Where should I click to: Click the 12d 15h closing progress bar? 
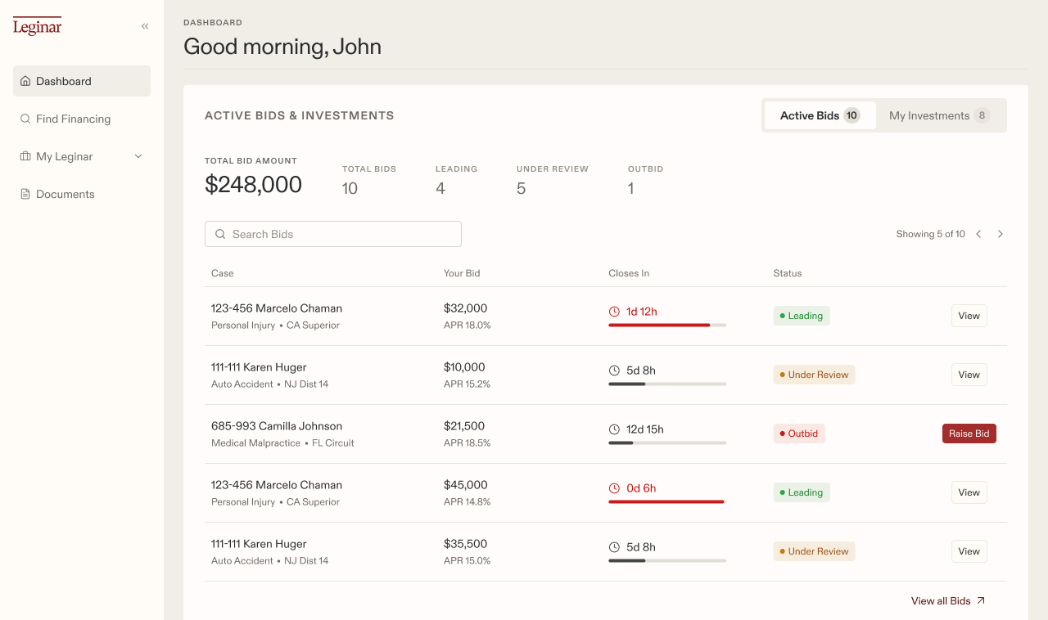point(667,443)
